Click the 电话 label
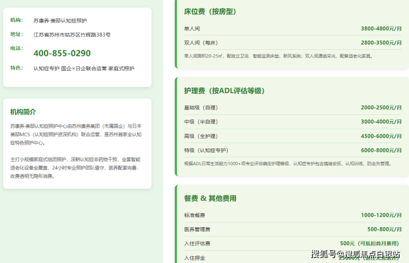Viewport: 409px width, 263px height. pyautogui.click(x=17, y=48)
